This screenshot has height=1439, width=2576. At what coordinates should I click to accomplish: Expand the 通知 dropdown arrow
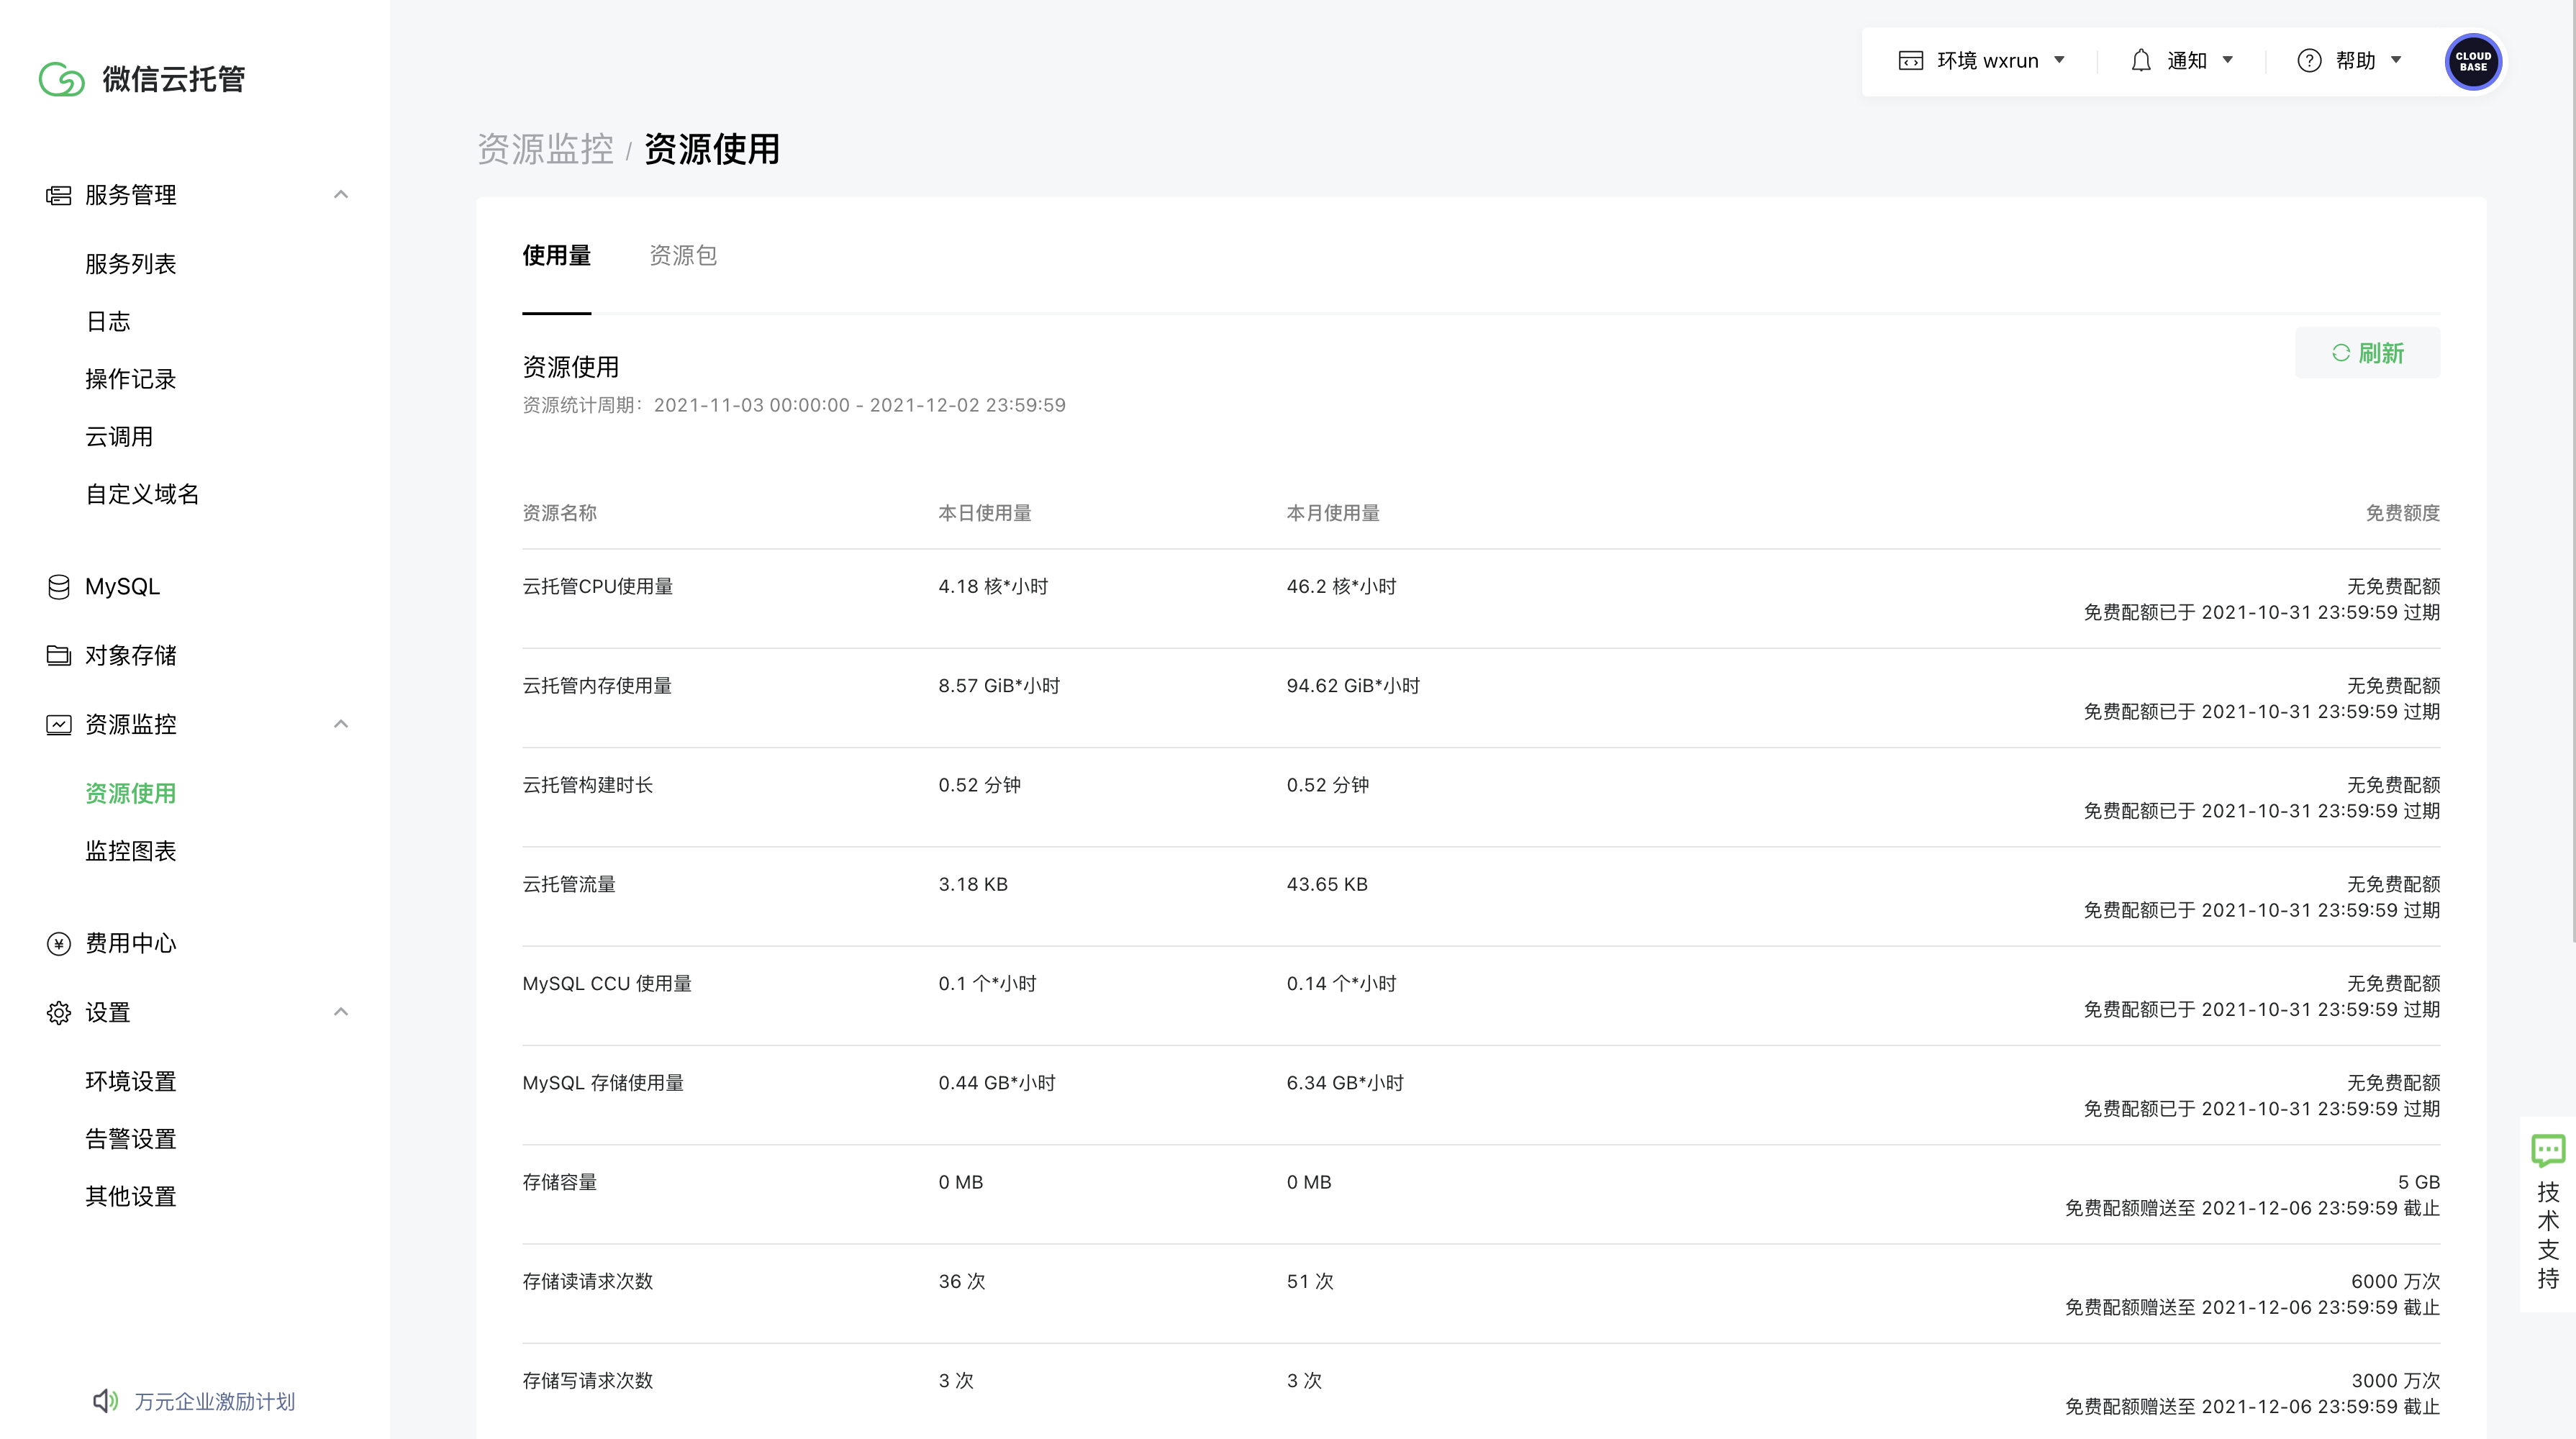click(2228, 61)
